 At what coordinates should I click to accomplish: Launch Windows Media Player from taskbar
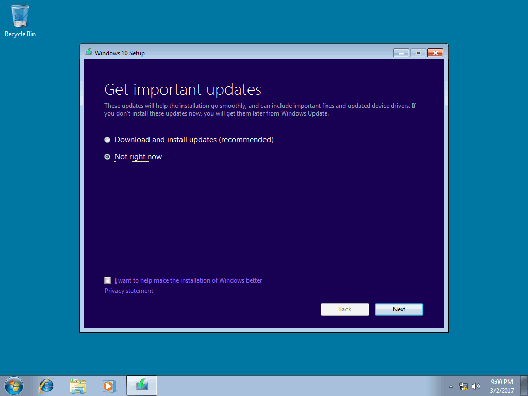point(109,386)
